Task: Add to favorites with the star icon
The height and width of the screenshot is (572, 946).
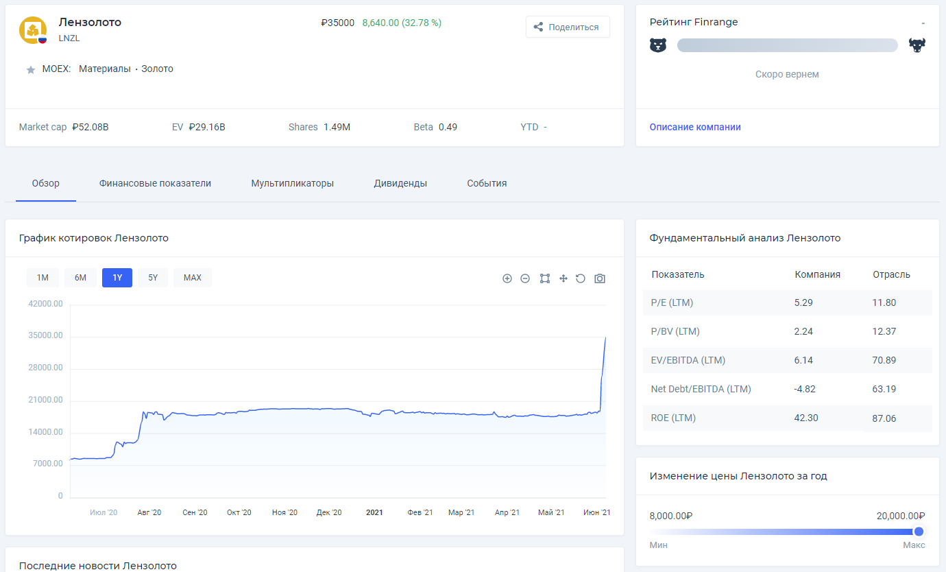Action: point(30,70)
